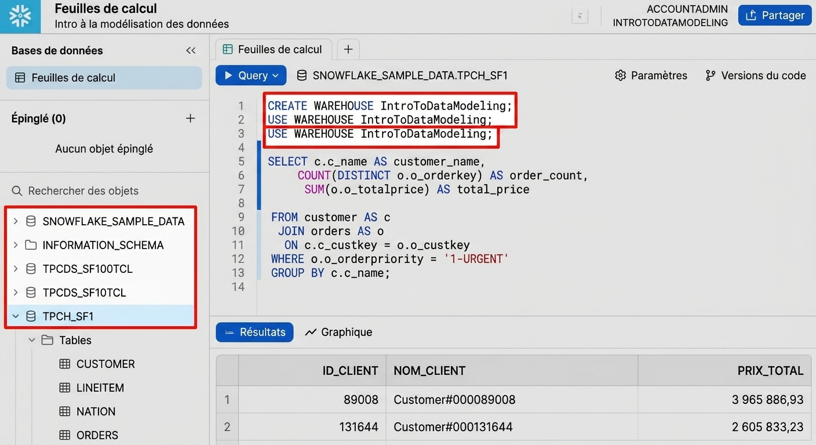This screenshot has width=816, height=445.
Task: Click the Épinglé (0) section heading
Action: [39, 118]
